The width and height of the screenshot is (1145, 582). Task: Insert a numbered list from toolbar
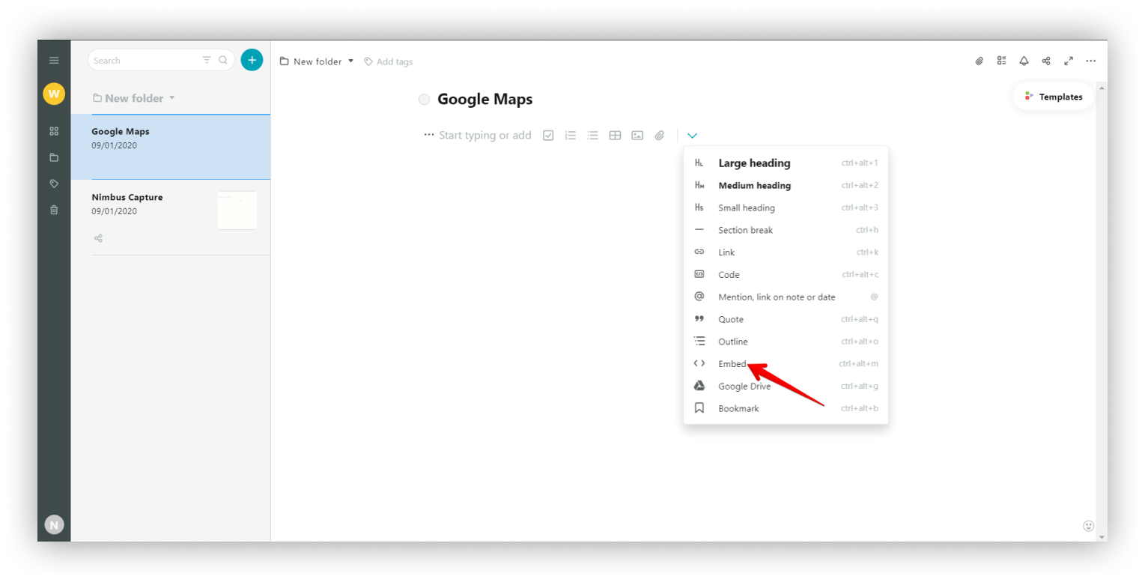[x=571, y=136]
